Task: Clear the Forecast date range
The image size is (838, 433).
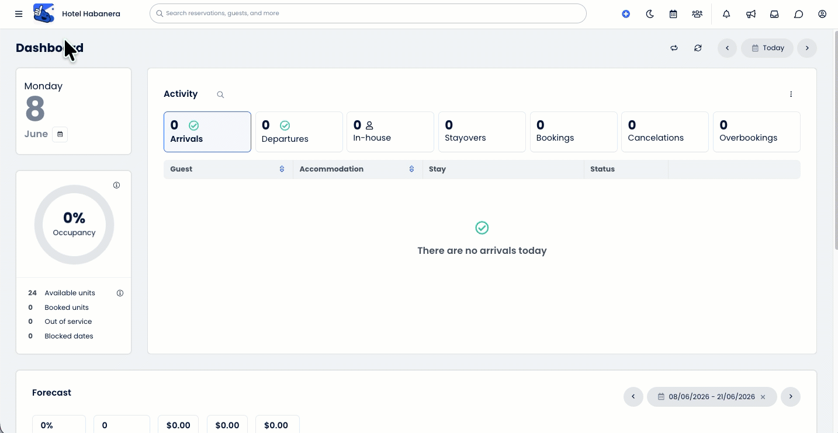Action: pos(763,397)
